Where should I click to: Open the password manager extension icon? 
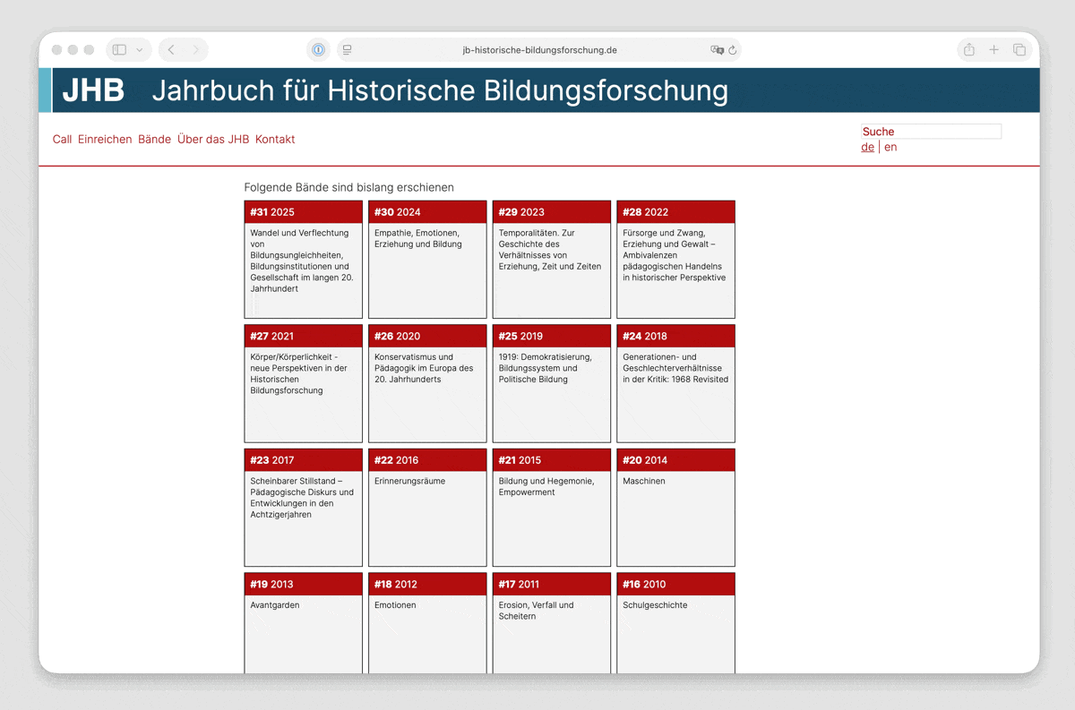pyautogui.click(x=319, y=50)
